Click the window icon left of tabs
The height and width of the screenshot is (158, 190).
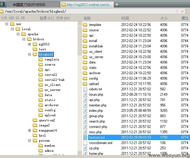[2, 4]
